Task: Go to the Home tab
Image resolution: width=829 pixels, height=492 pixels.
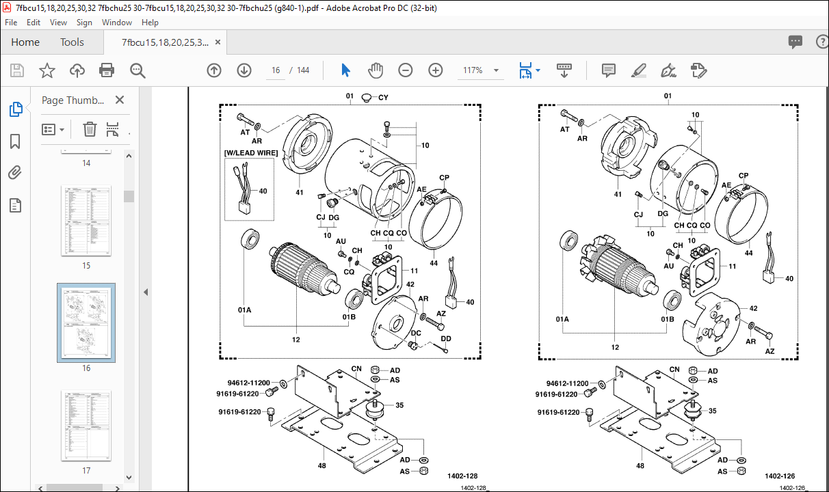Action: click(25, 42)
